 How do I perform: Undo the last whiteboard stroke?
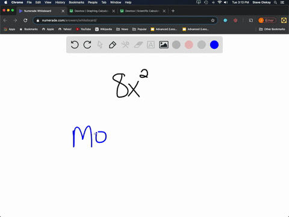[x=75, y=45]
